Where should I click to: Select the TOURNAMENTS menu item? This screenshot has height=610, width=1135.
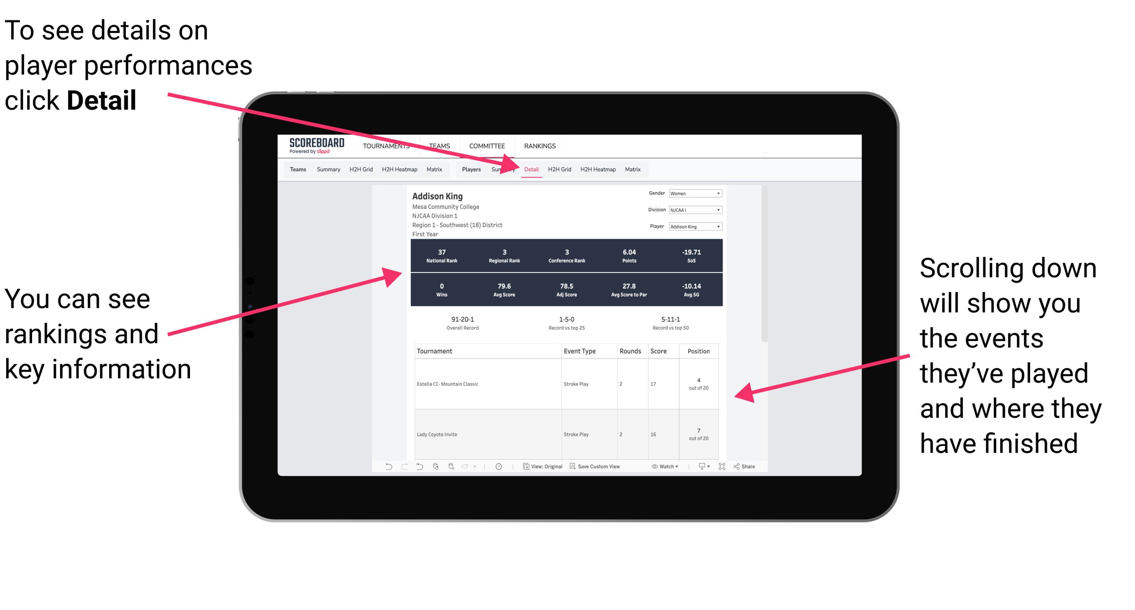click(388, 146)
